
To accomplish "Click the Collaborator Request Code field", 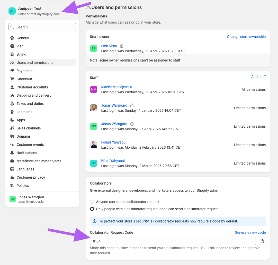I will point(173,241).
